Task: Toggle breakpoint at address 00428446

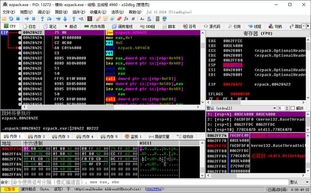Action: (x=20, y=84)
